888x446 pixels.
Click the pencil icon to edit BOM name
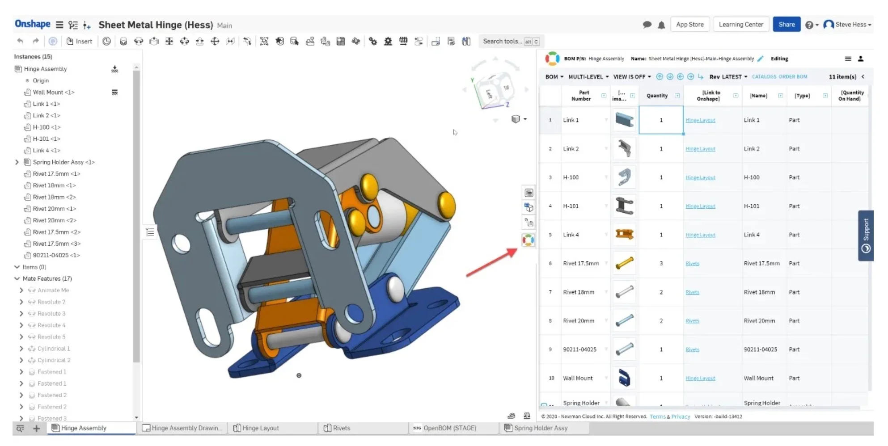pyautogui.click(x=760, y=59)
